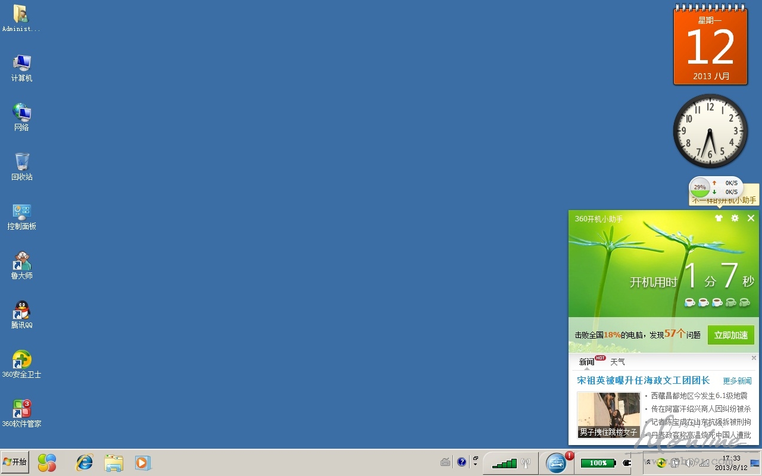The height and width of the screenshot is (476, 762).
Task: Close the news section with small X
Action: click(x=754, y=358)
